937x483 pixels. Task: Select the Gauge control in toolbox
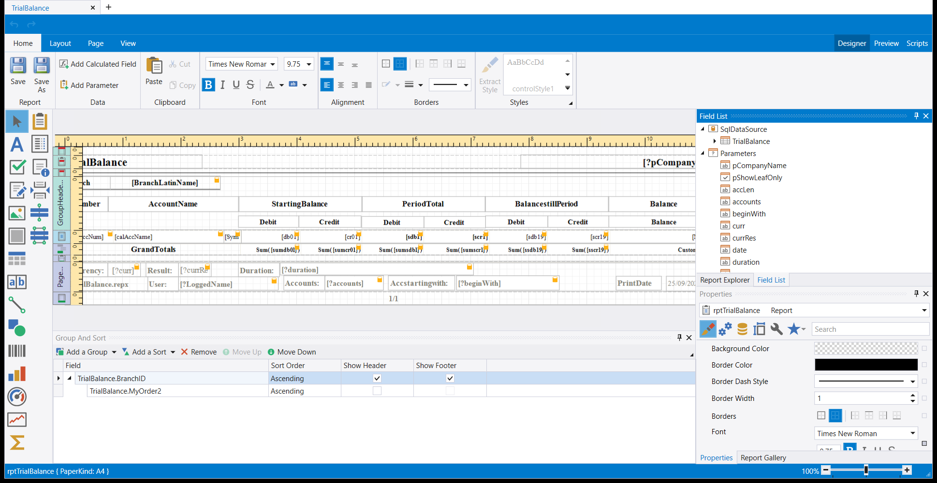coord(17,397)
